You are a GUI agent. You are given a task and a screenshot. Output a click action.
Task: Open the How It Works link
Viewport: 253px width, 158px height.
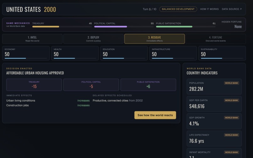209,9
